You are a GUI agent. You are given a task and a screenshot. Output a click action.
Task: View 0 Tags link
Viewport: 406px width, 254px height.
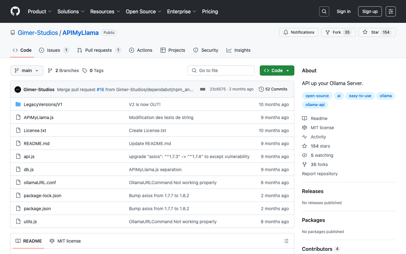pos(93,70)
